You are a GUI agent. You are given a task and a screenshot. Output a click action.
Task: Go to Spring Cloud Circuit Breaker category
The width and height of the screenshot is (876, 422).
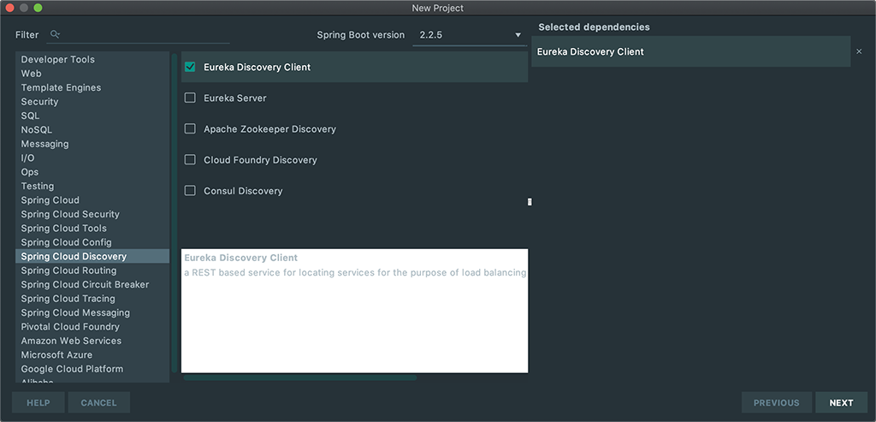[x=85, y=284]
